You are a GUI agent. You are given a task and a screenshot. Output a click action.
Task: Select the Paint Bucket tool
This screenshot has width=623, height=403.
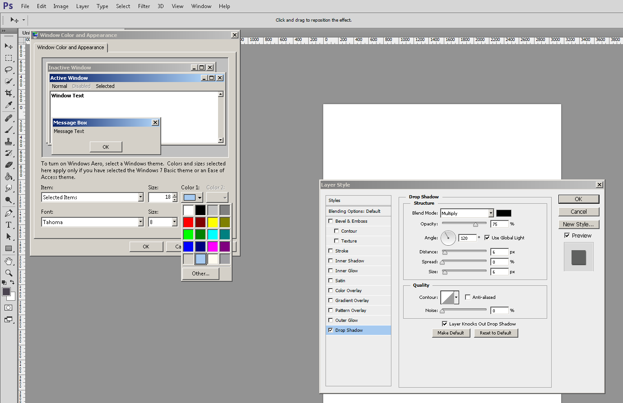coord(9,176)
